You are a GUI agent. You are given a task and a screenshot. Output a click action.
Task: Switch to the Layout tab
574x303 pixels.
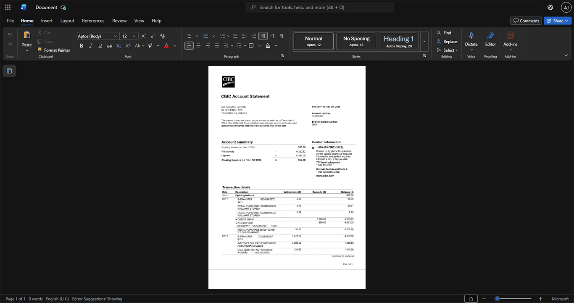coord(67,21)
